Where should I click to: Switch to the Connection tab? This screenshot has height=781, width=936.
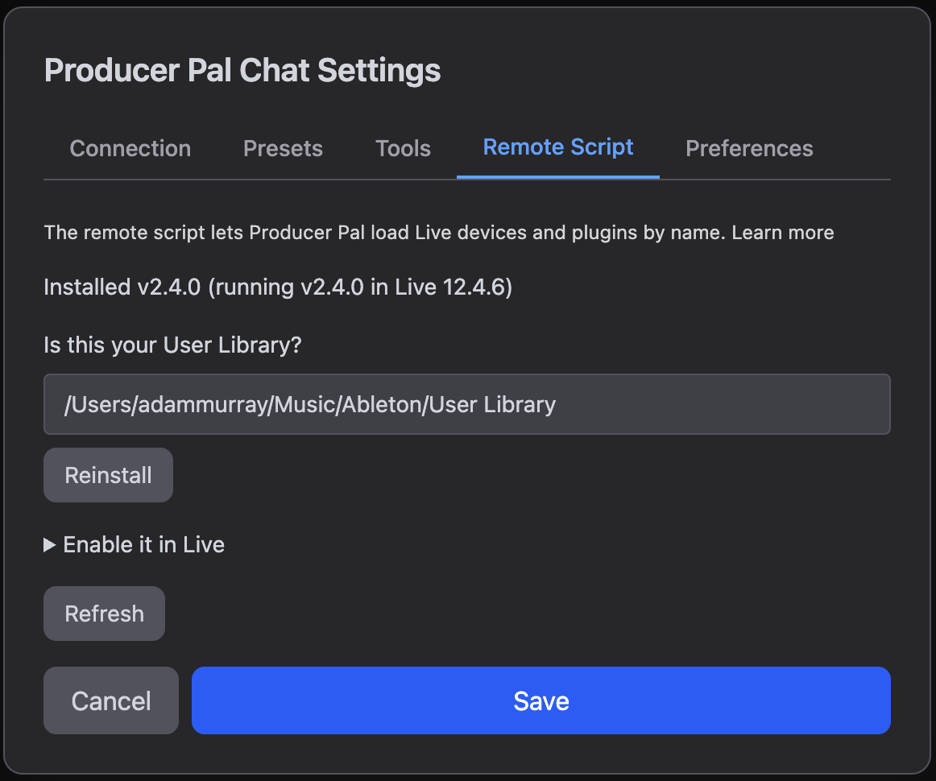[x=130, y=149]
